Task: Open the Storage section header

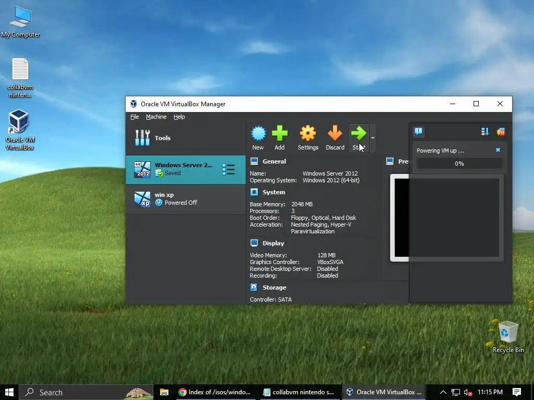Action: tap(274, 287)
